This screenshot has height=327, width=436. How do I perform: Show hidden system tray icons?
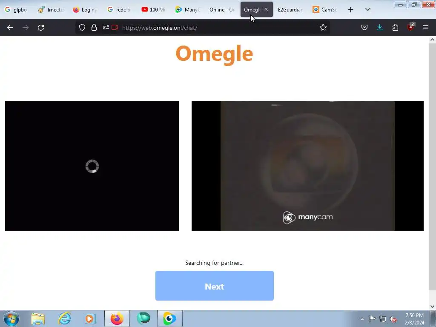point(362,319)
